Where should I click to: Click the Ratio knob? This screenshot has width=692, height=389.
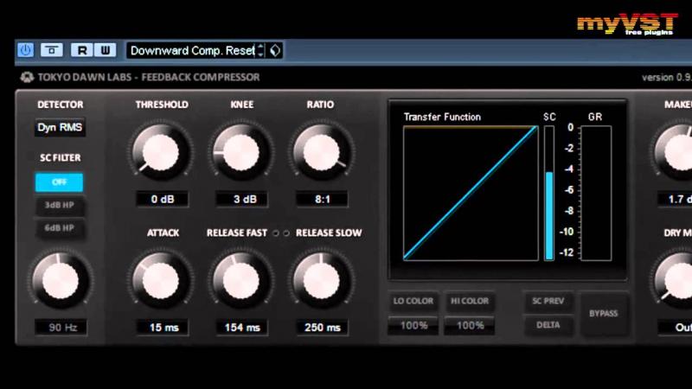click(x=322, y=152)
